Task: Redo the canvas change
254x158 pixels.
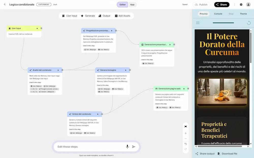Action: tap(186, 149)
